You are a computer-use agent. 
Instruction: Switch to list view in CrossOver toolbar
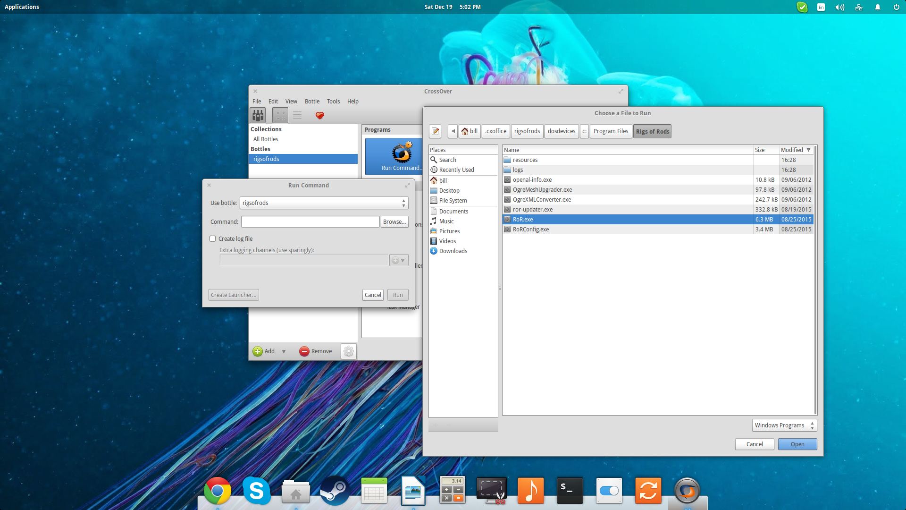[297, 115]
